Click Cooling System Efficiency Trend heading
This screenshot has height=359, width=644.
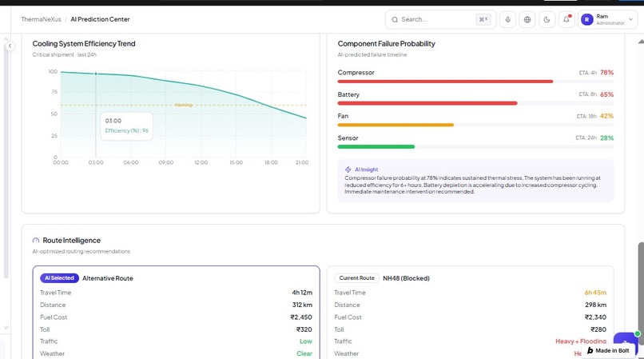click(x=84, y=44)
